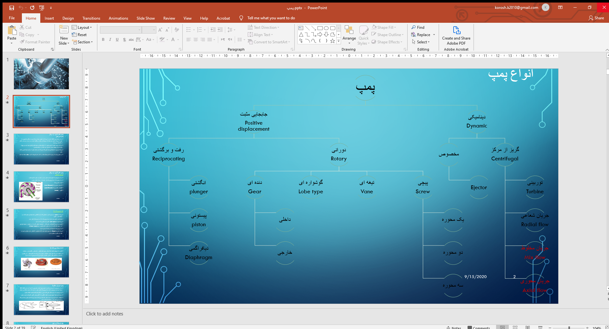Toggle Strikethrough formatting

click(x=131, y=40)
